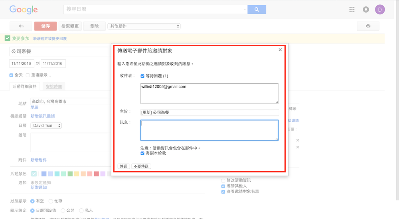
Task: Toggle the 寄副本給我 checkbox
Action: point(142,153)
